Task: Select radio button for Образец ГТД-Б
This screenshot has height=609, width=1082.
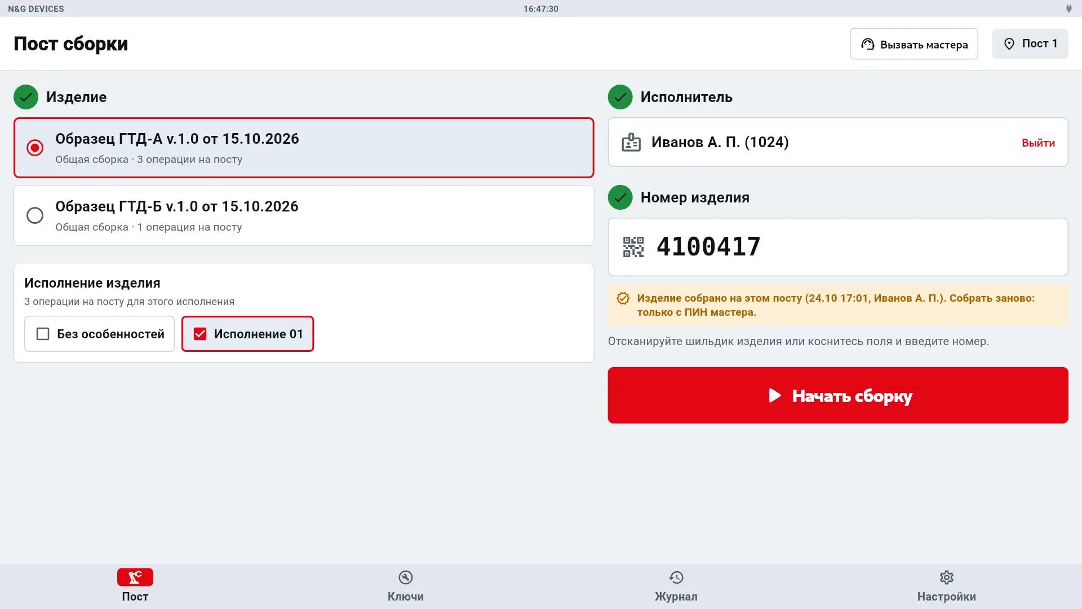Action: click(35, 215)
